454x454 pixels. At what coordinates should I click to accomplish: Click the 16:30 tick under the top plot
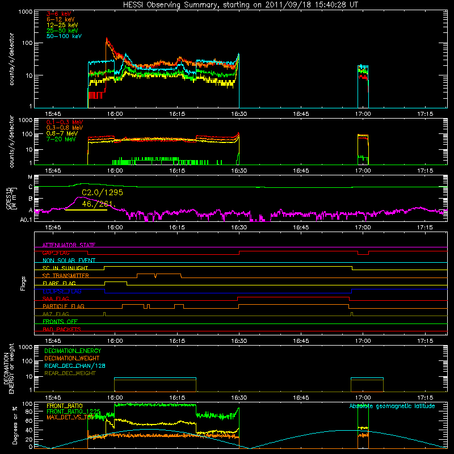click(x=239, y=114)
